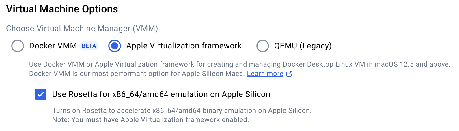Viewport: 459px width, 131px height.
Task: Select the QEMU (Legacy) radio button
Action: coord(263,46)
